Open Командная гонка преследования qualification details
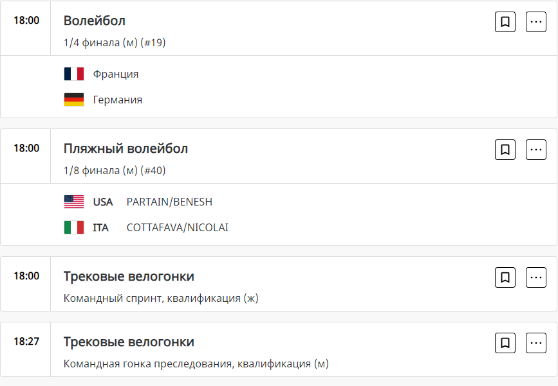 coord(196,364)
